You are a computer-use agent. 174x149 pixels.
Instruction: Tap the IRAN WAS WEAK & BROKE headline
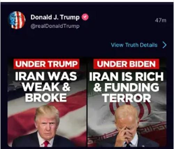(x=46, y=87)
